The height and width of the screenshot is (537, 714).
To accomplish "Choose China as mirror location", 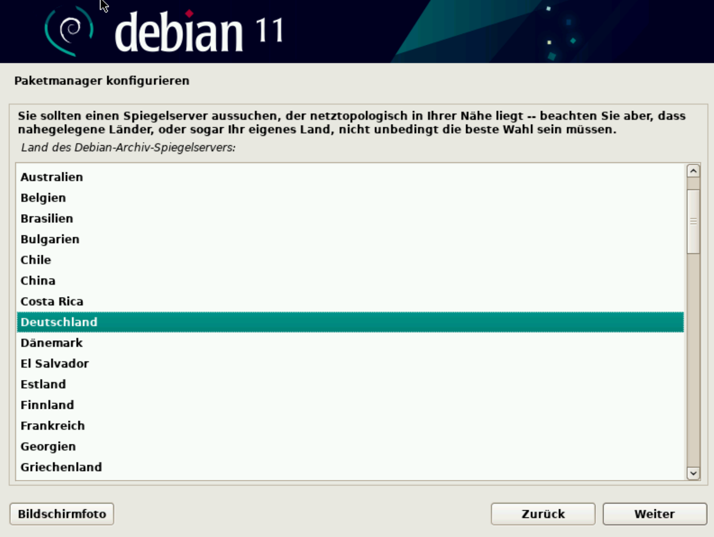I will pos(350,281).
